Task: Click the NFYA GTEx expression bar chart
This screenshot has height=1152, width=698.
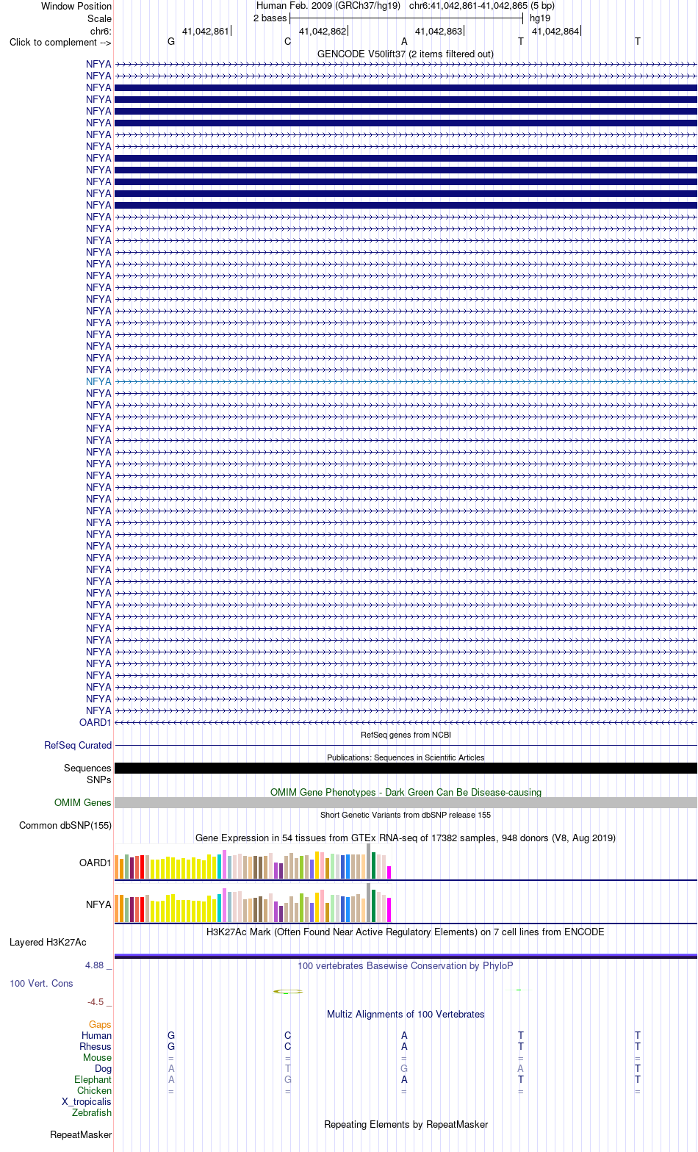Action: pyautogui.click(x=253, y=903)
